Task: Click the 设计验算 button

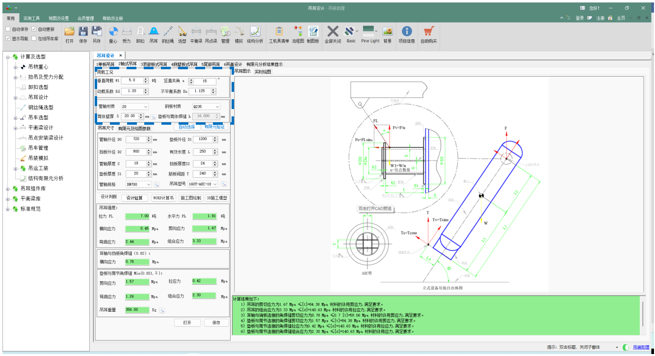Action: 134,198
